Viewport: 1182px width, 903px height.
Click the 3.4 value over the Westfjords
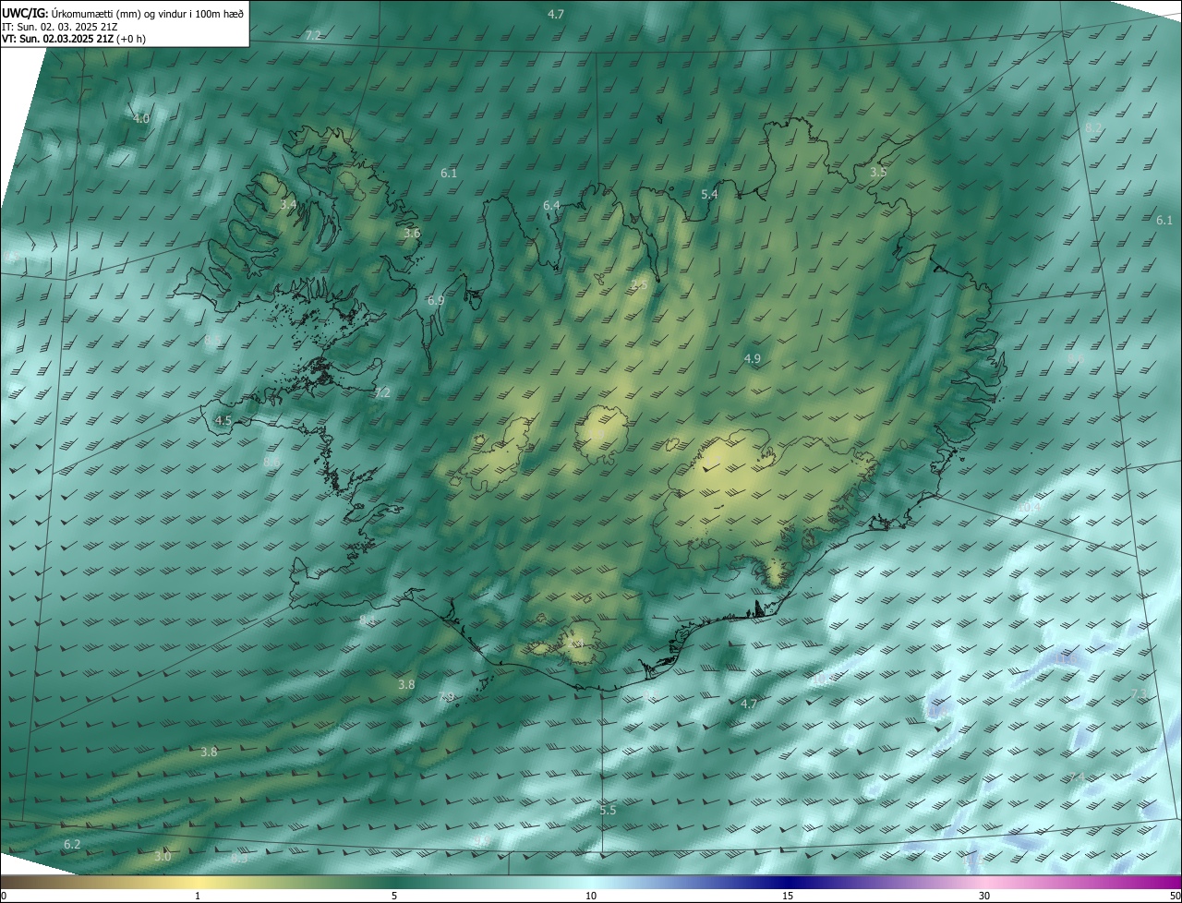tap(288, 204)
